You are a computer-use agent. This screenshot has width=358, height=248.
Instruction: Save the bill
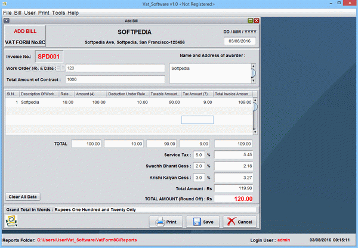[x=203, y=222]
